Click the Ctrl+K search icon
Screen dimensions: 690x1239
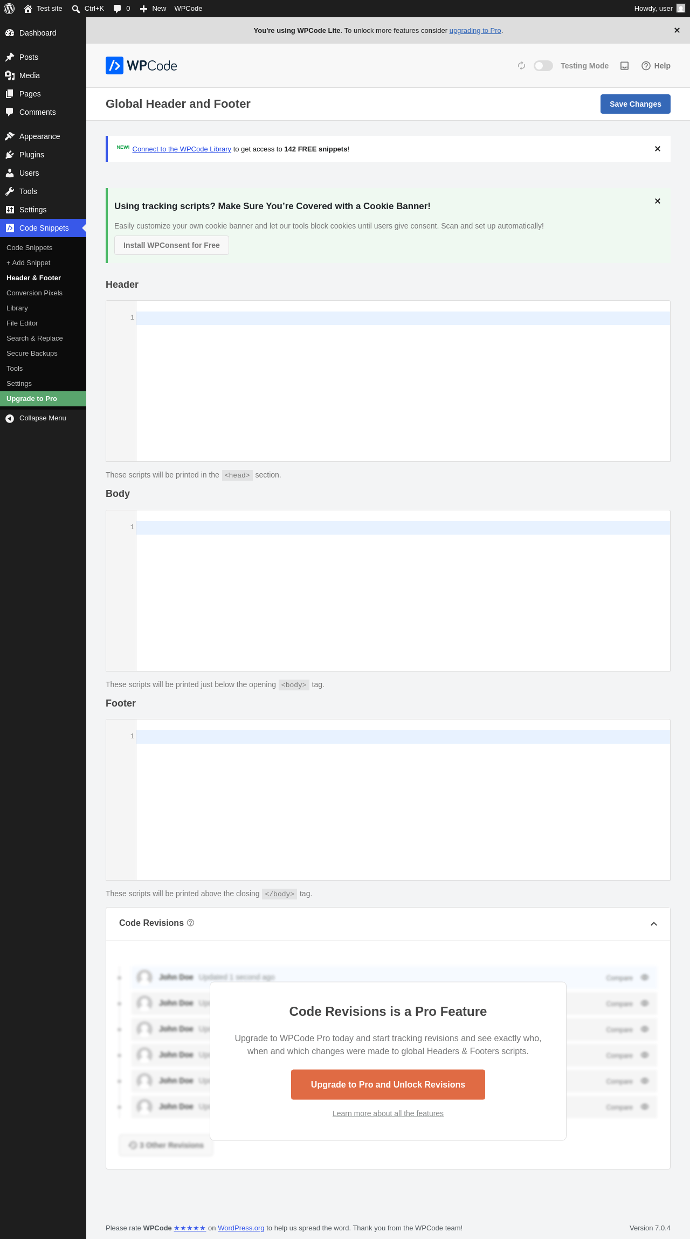coord(76,9)
